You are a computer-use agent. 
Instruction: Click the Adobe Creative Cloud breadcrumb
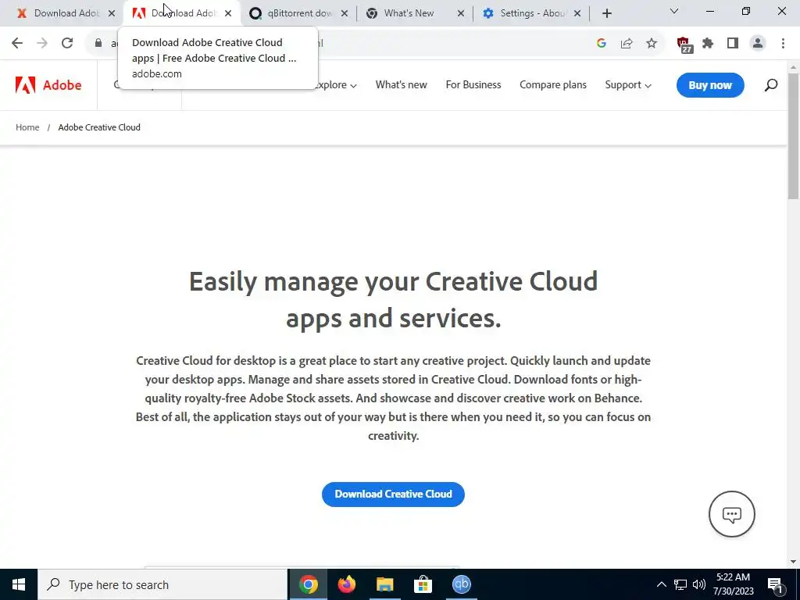(99, 127)
